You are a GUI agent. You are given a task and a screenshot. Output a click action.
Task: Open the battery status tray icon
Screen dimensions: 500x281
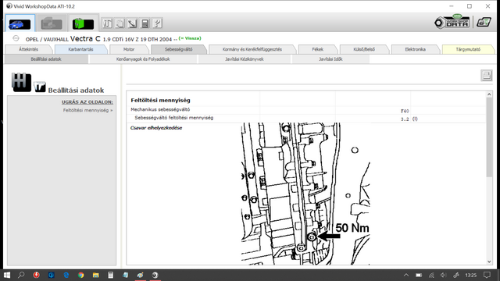click(419, 275)
